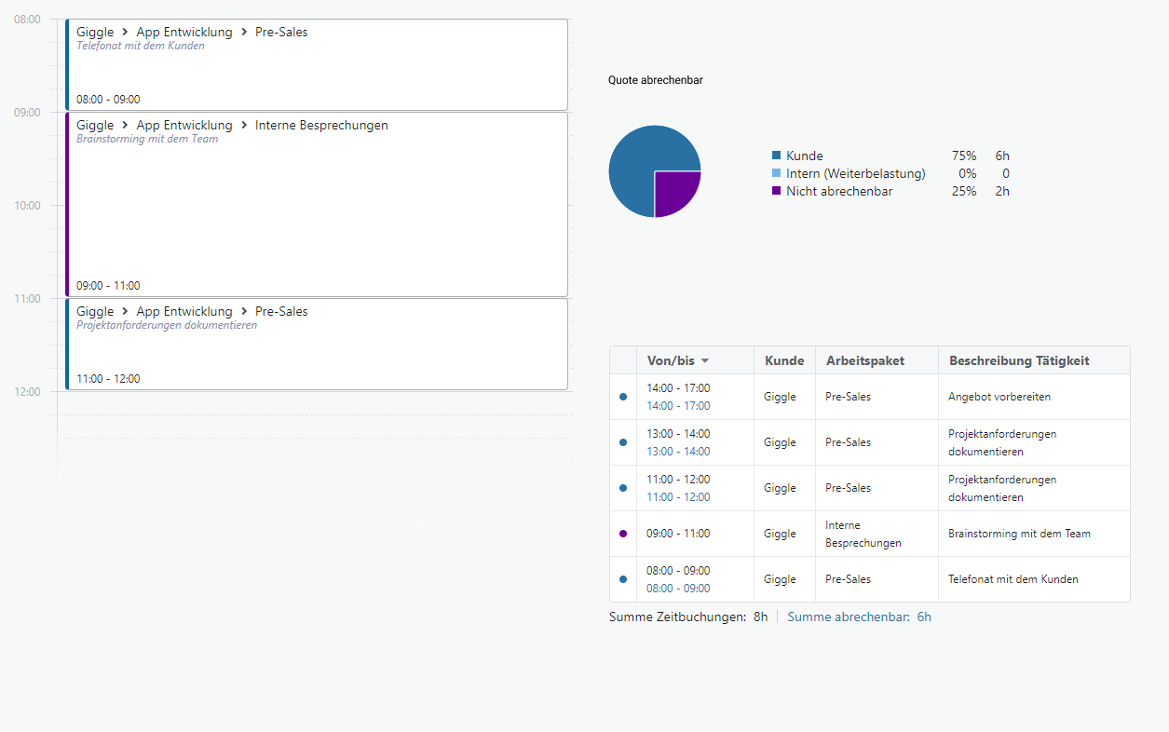Click the status dot in the 13:00 - 14:00 row

(623, 442)
